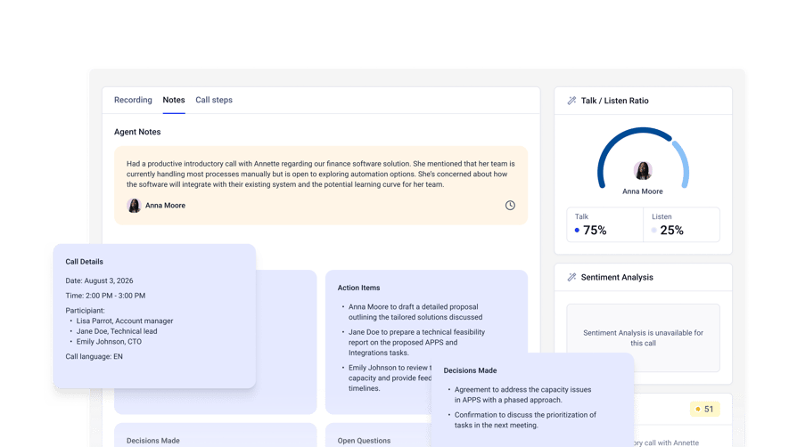This screenshot has height=447, width=797.
Task: Click the Talk / Listen Ratio title
Action: tap(614, 101)
